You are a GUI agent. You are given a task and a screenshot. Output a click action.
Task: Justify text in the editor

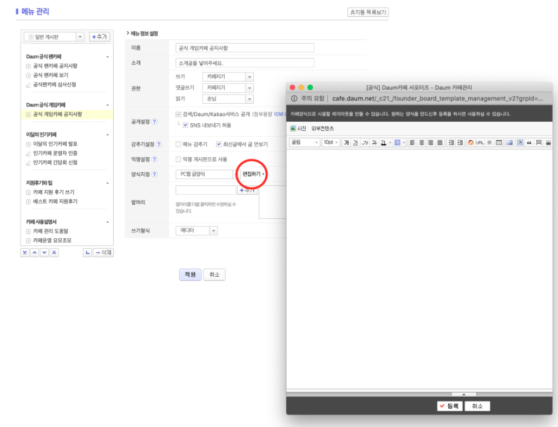pos(440,143)
